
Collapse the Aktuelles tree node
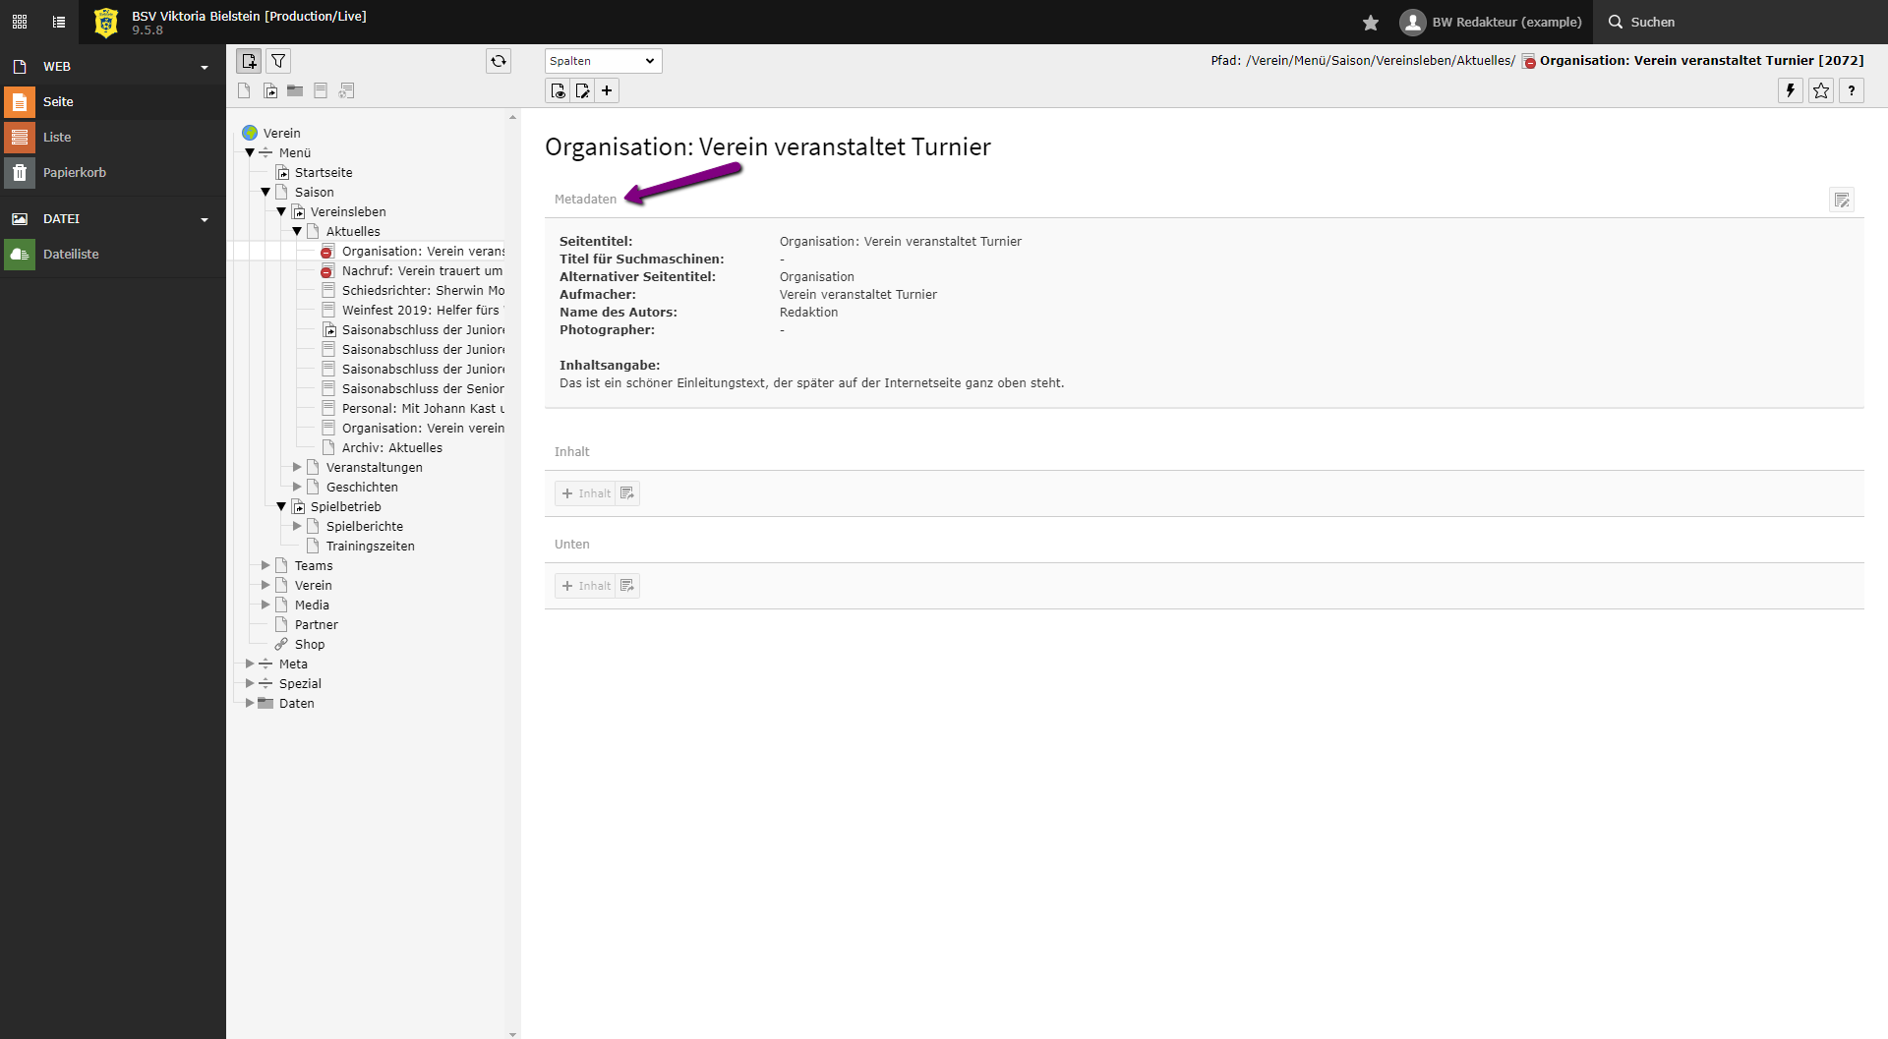pos(297,231)
